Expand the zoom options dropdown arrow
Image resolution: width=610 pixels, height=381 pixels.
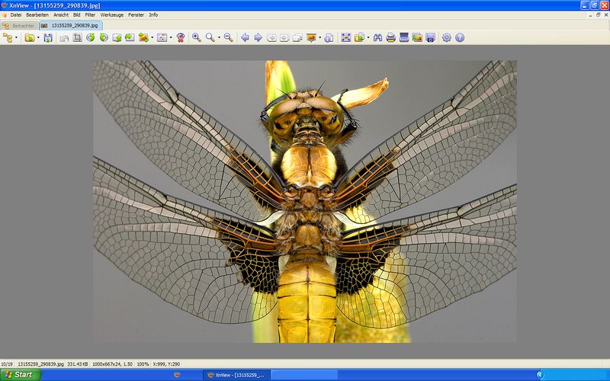218,37
